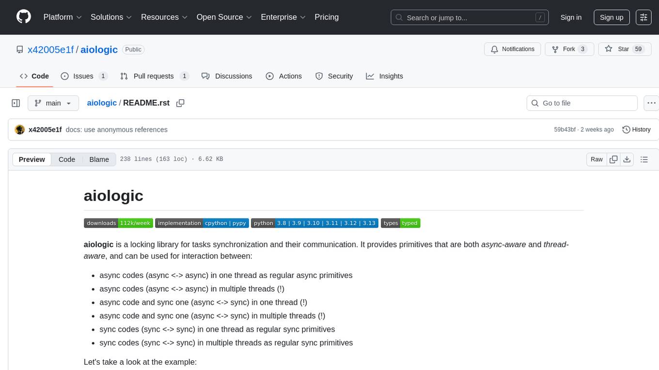Image resolution: width=659 pixels, height=370 pixels.
Task: Download the raw file
Action: pos(627,159)
